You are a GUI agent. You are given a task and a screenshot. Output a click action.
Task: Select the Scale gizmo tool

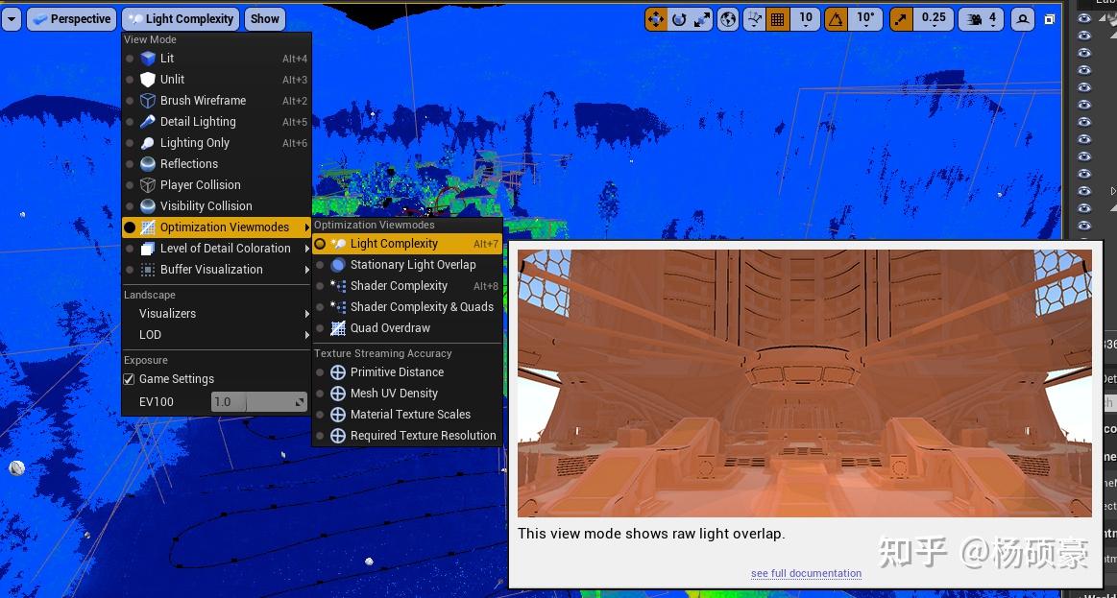point(702,19)
